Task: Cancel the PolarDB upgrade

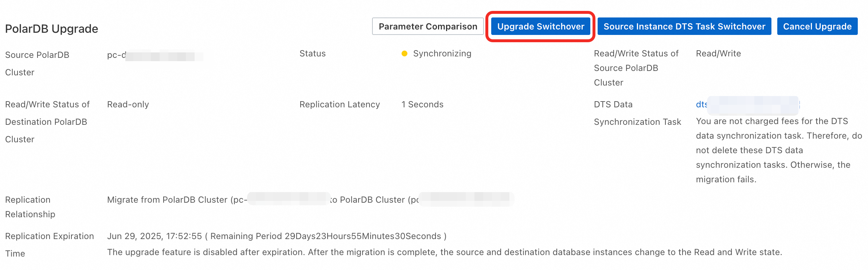Action: [817, 27]
